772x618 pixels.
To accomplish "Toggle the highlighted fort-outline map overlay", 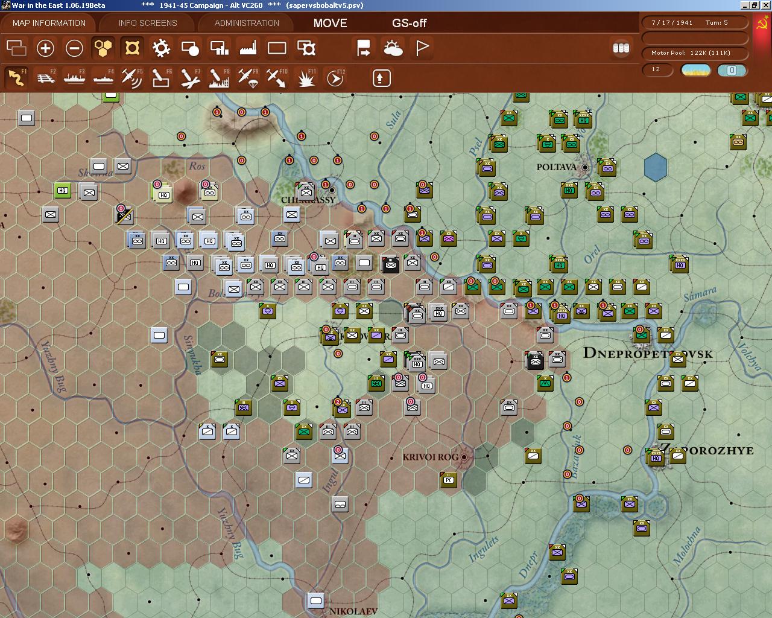I will (x=132, y=48).
